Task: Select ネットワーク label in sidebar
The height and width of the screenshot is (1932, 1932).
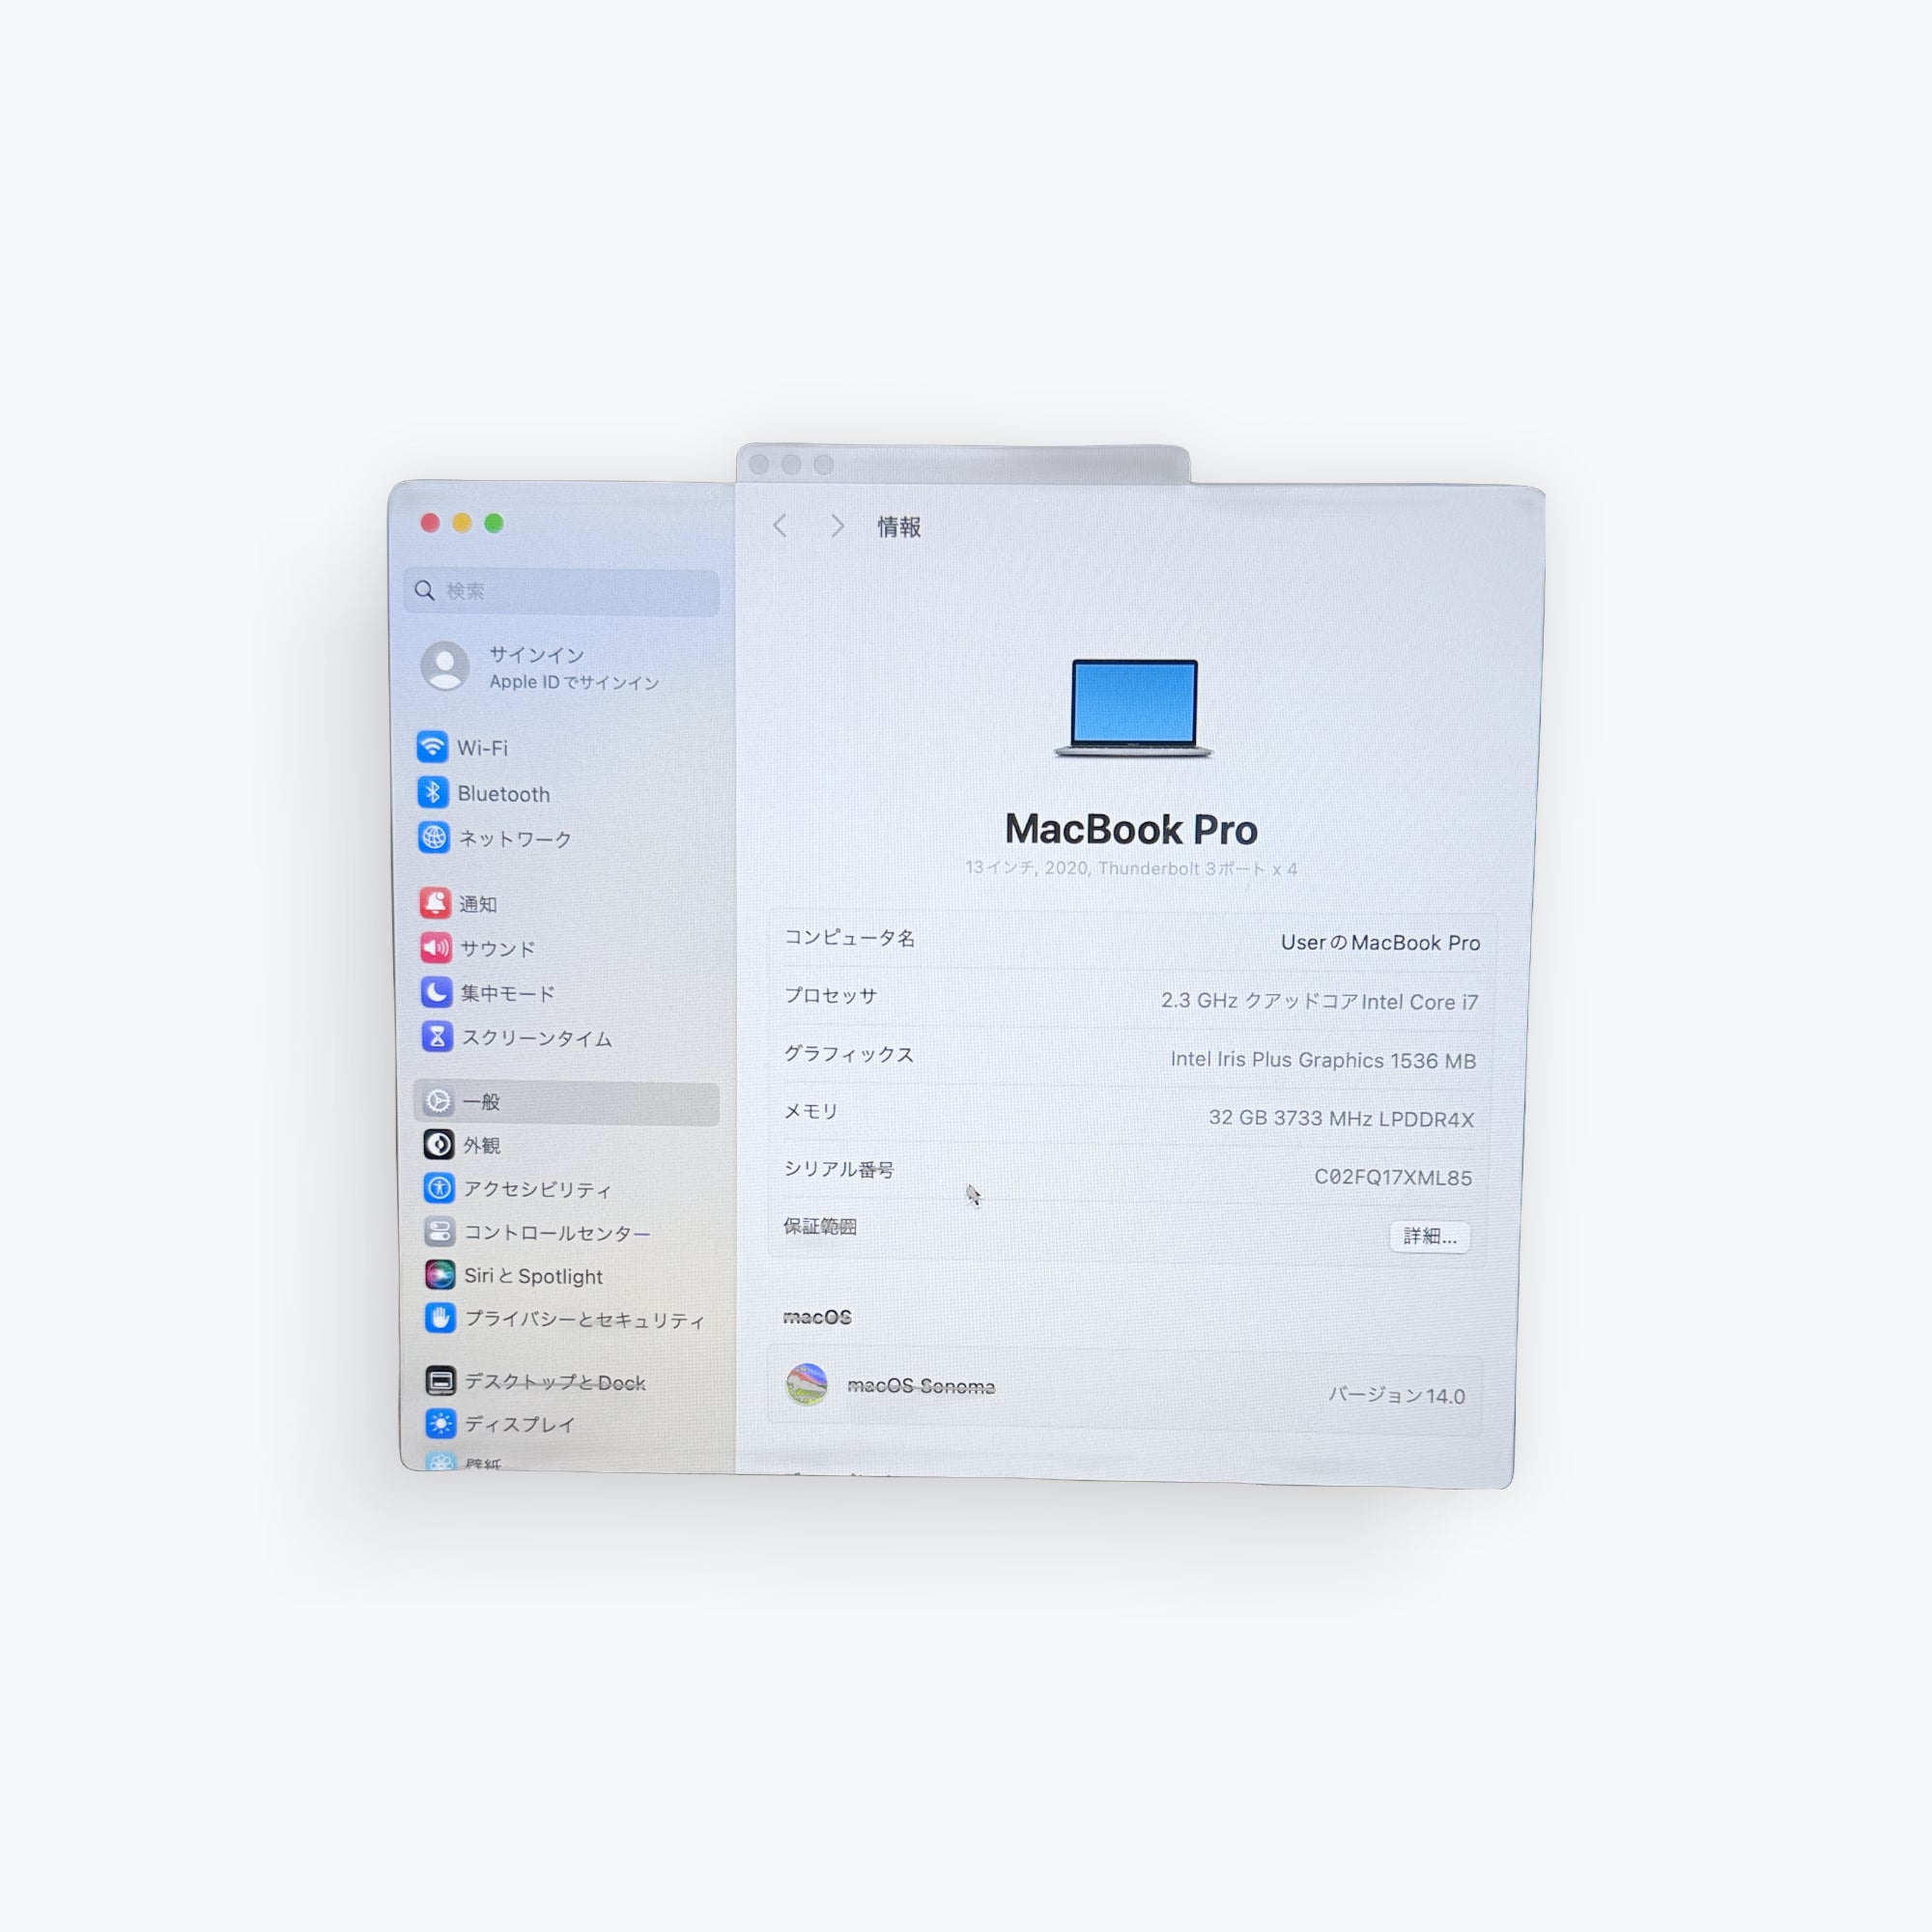Action: point(515,839)
